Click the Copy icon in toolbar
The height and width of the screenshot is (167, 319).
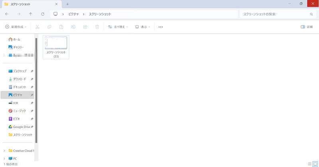(49, 27)
